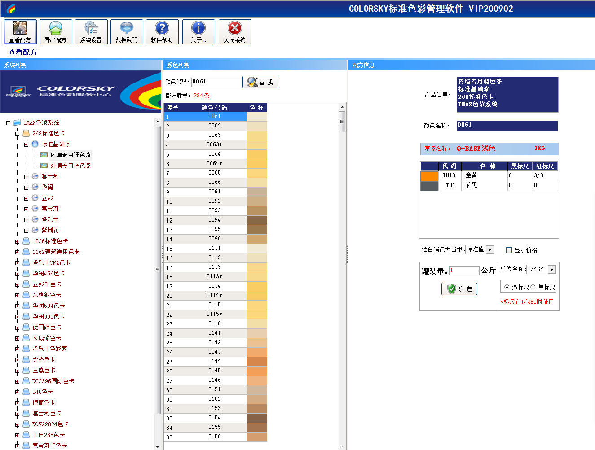Click the 立邦千色卡 folder icon
This screenshot has height=450, width=595.
(26, 284)
